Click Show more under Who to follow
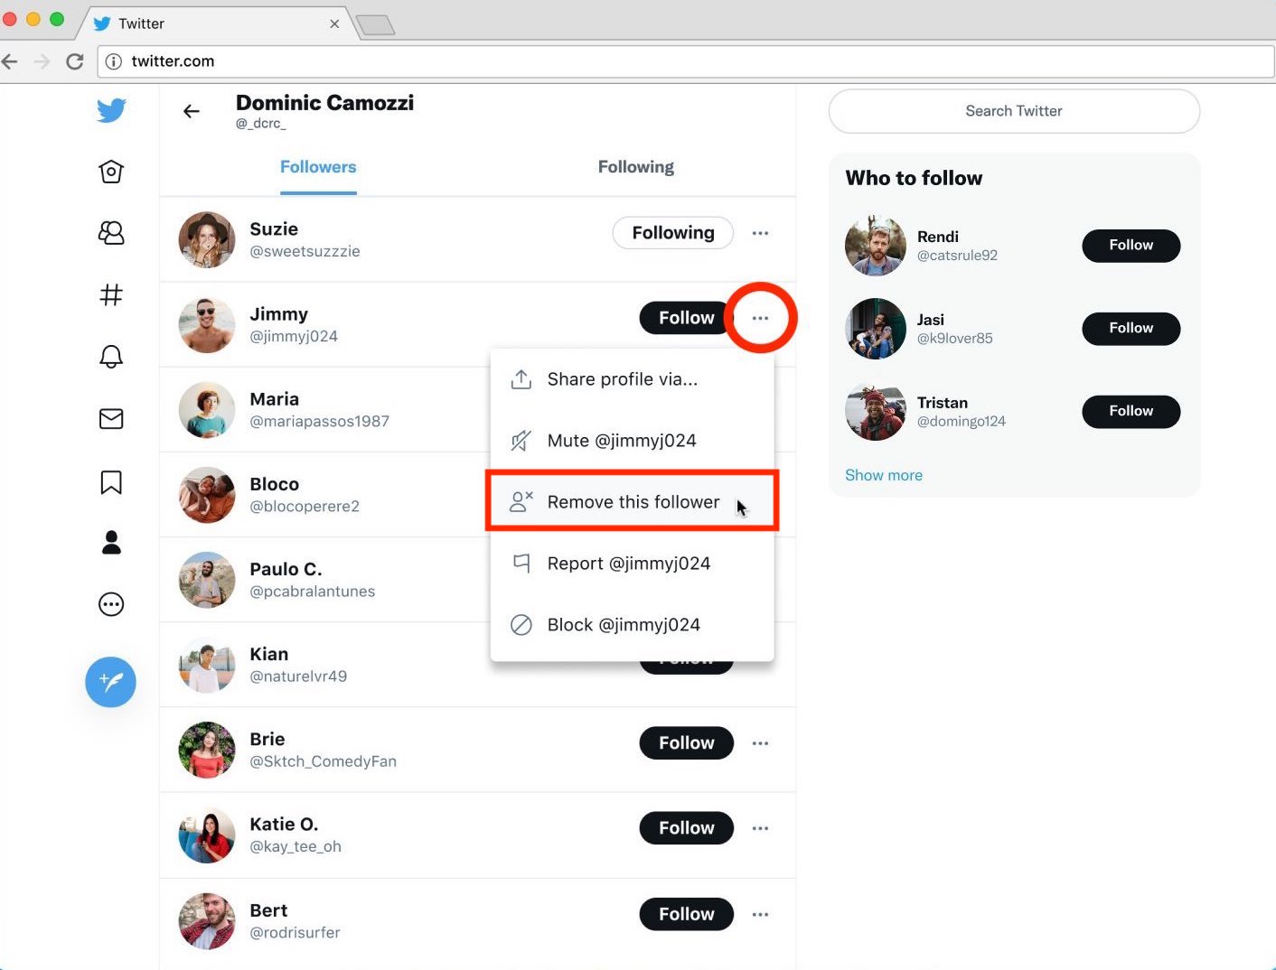Image resolution: width=1276 pixels, height=970 pixels. coord(883,474)
